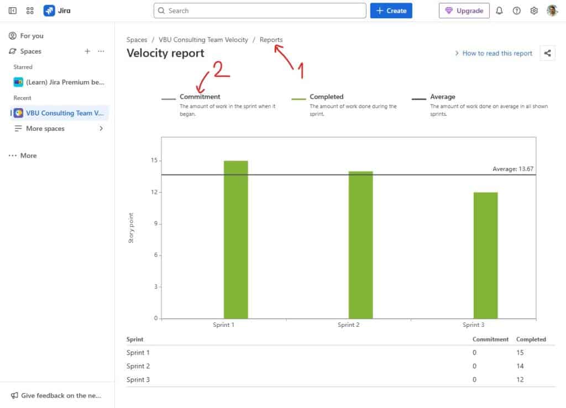Open the settings gear icon
The height and width of the screenshot is (408, 566).
(534, 10)
